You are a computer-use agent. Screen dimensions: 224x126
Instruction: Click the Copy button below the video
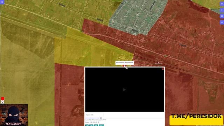[91, 125]
